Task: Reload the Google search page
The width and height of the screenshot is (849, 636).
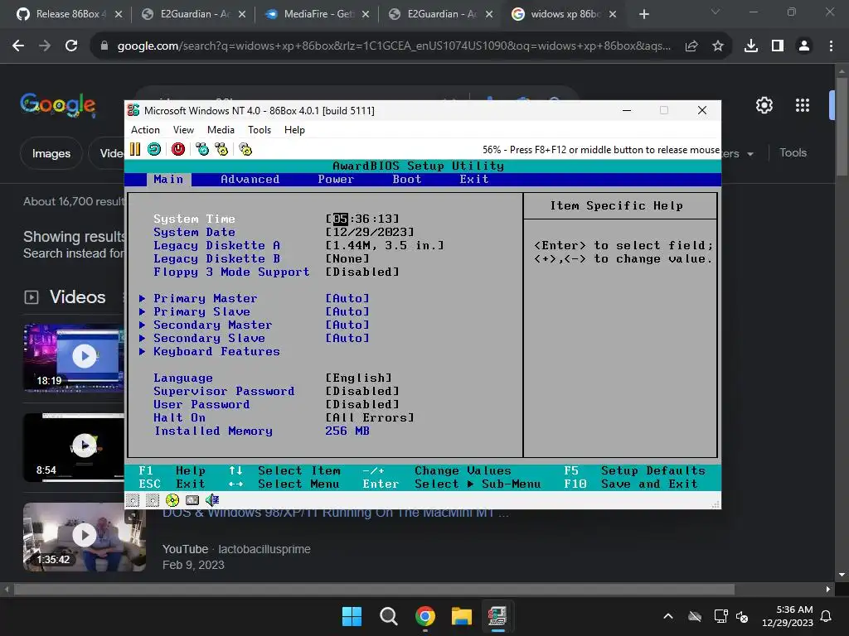Action: click(71, 46)
